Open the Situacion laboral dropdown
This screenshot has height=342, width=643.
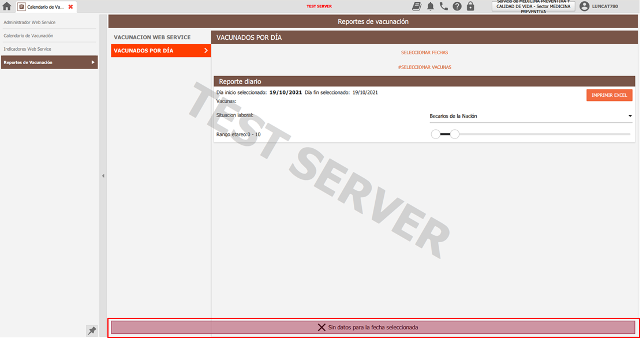[x=530, y=116]
